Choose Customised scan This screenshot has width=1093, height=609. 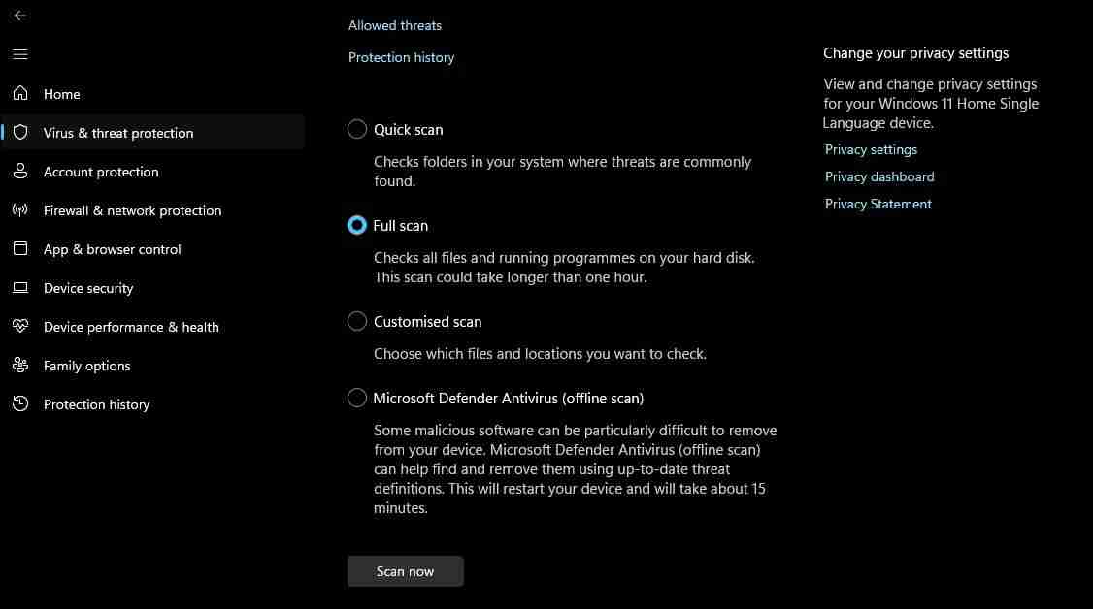click(x=357, y=321)
